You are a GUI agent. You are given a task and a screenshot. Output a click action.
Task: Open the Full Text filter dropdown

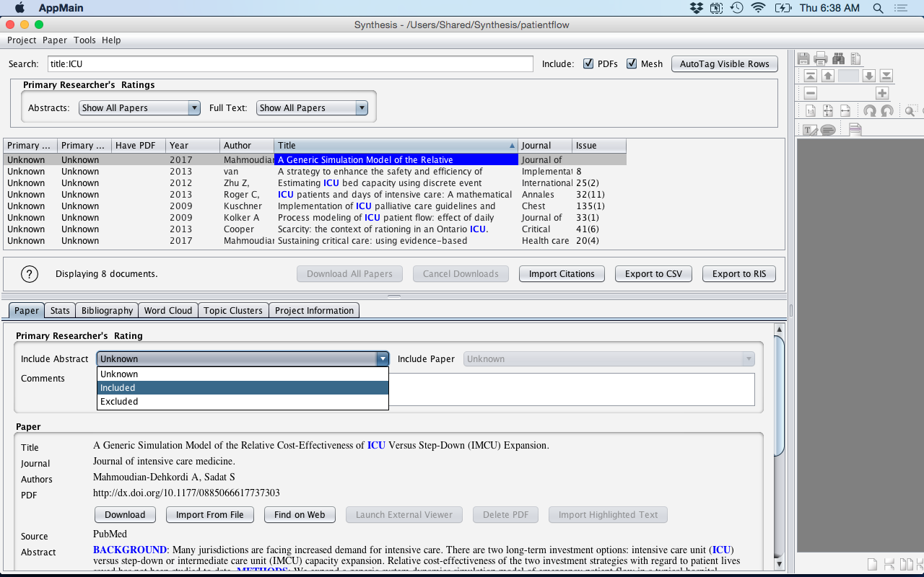click(312, 107)
